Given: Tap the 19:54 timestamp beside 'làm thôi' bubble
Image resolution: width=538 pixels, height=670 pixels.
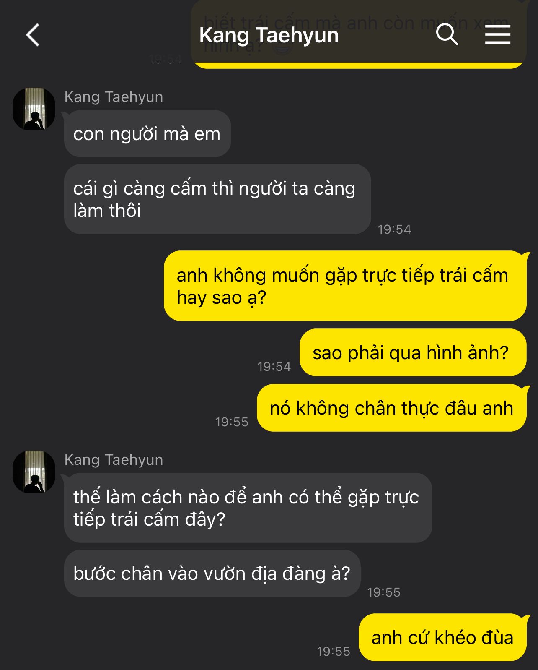Looking at the screenshot, I should pos(394,229).
